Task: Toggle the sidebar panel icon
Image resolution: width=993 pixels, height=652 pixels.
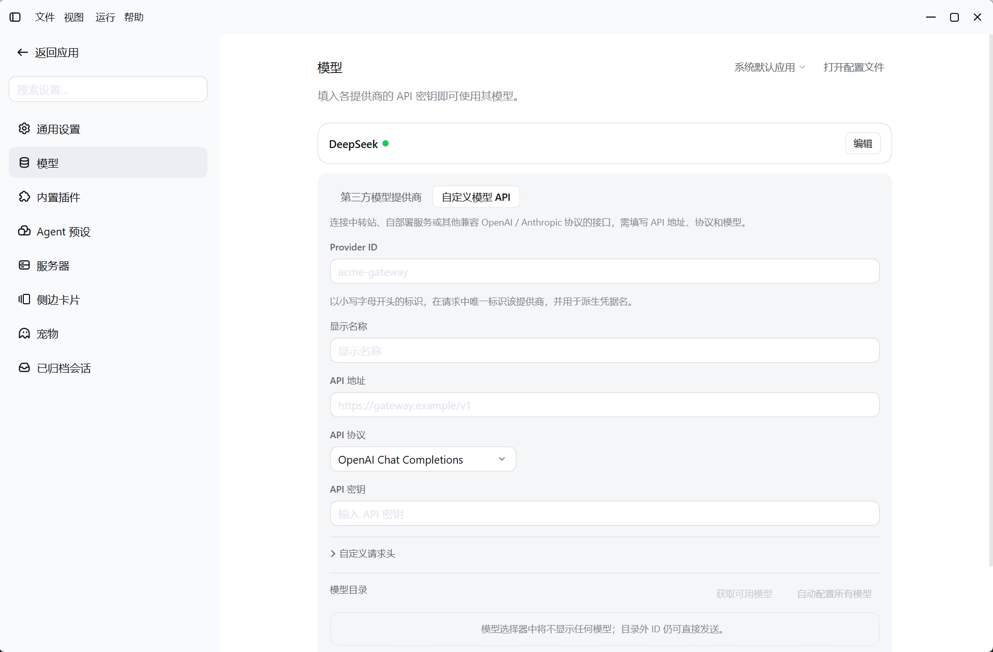Action: click(x=15, y=17)
